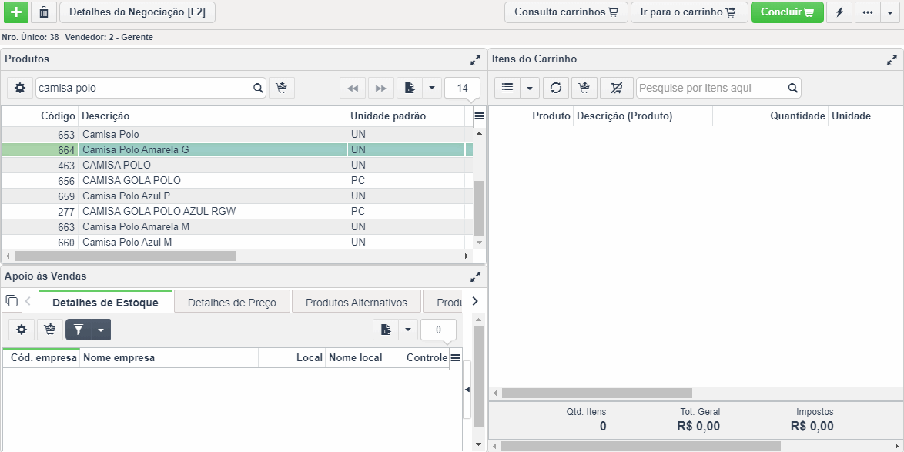Click the lightning bolt quick action icon

[x=839, y=12]
